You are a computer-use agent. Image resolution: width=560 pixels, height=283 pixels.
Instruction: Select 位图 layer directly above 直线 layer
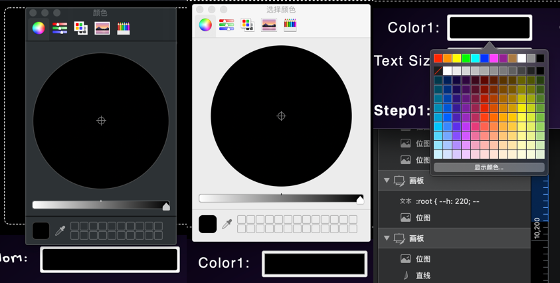[x=454, y=258]
